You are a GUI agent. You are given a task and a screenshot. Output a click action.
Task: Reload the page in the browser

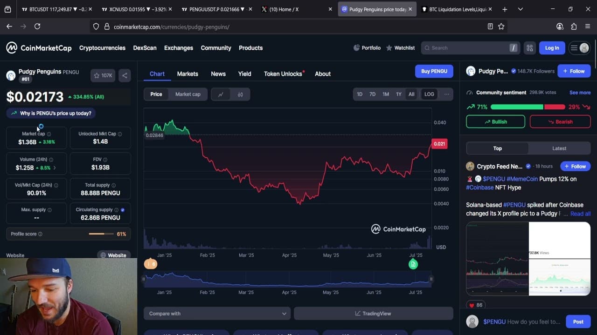pos(37,27)
